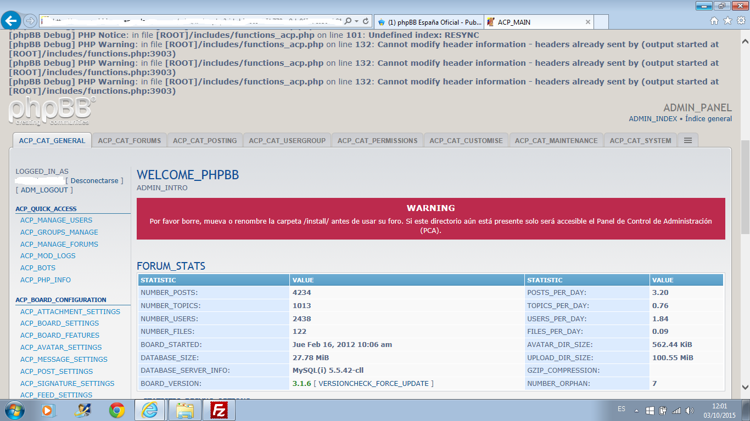Select the ACP_CAT_MAINTENANCE tab
This screenshot has height=421, width=750.
556,141
